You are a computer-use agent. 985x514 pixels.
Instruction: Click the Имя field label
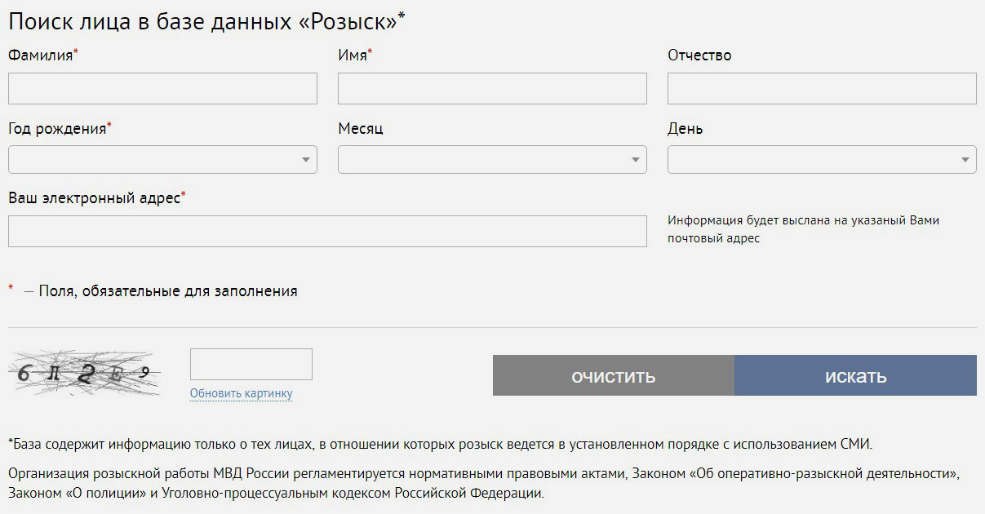pos(353,55)
